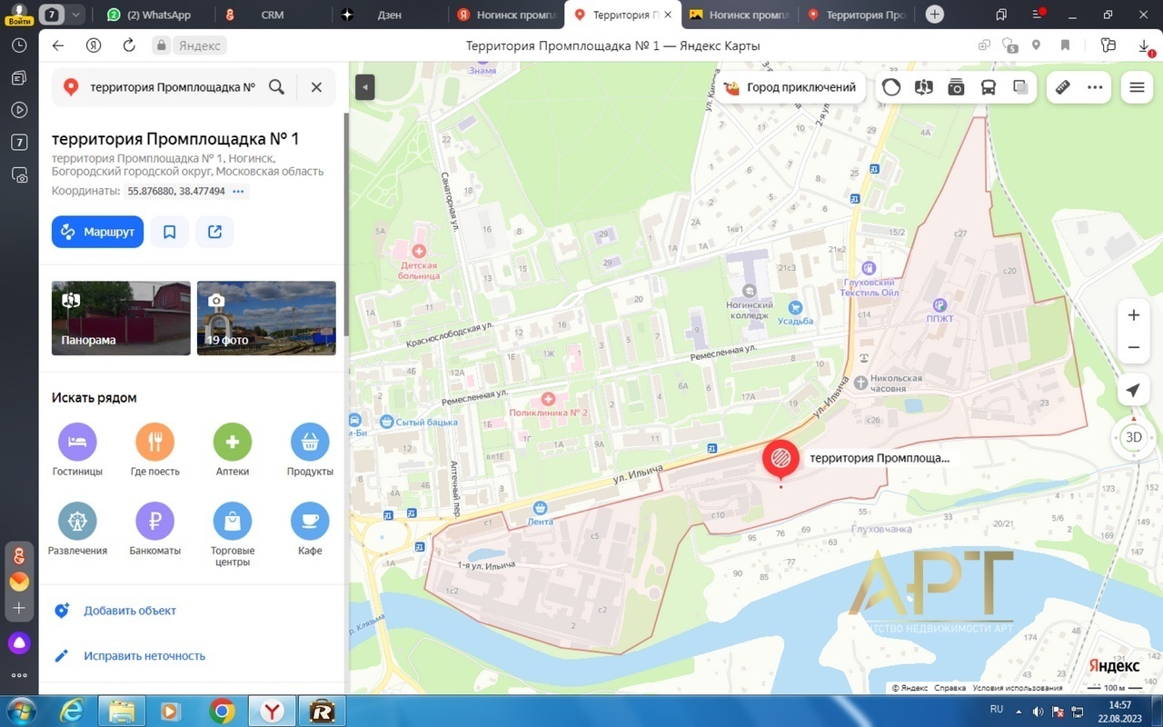
Task: Expand the tab group dropdown arrow
Action: pos(76,15)
